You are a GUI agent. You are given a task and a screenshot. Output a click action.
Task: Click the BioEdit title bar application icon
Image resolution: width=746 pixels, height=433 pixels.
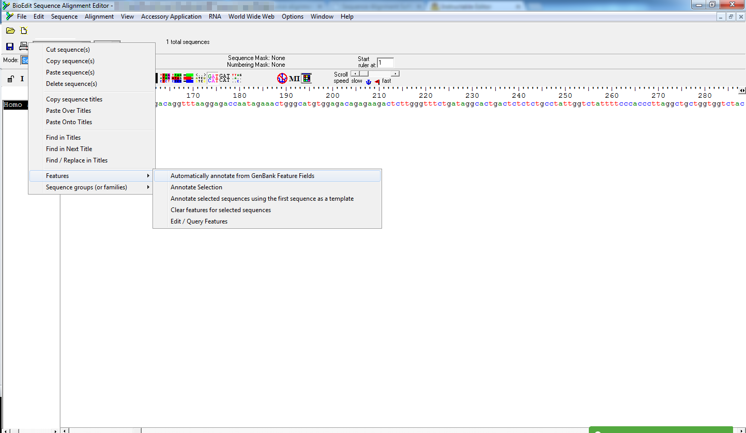pos(6,5)
